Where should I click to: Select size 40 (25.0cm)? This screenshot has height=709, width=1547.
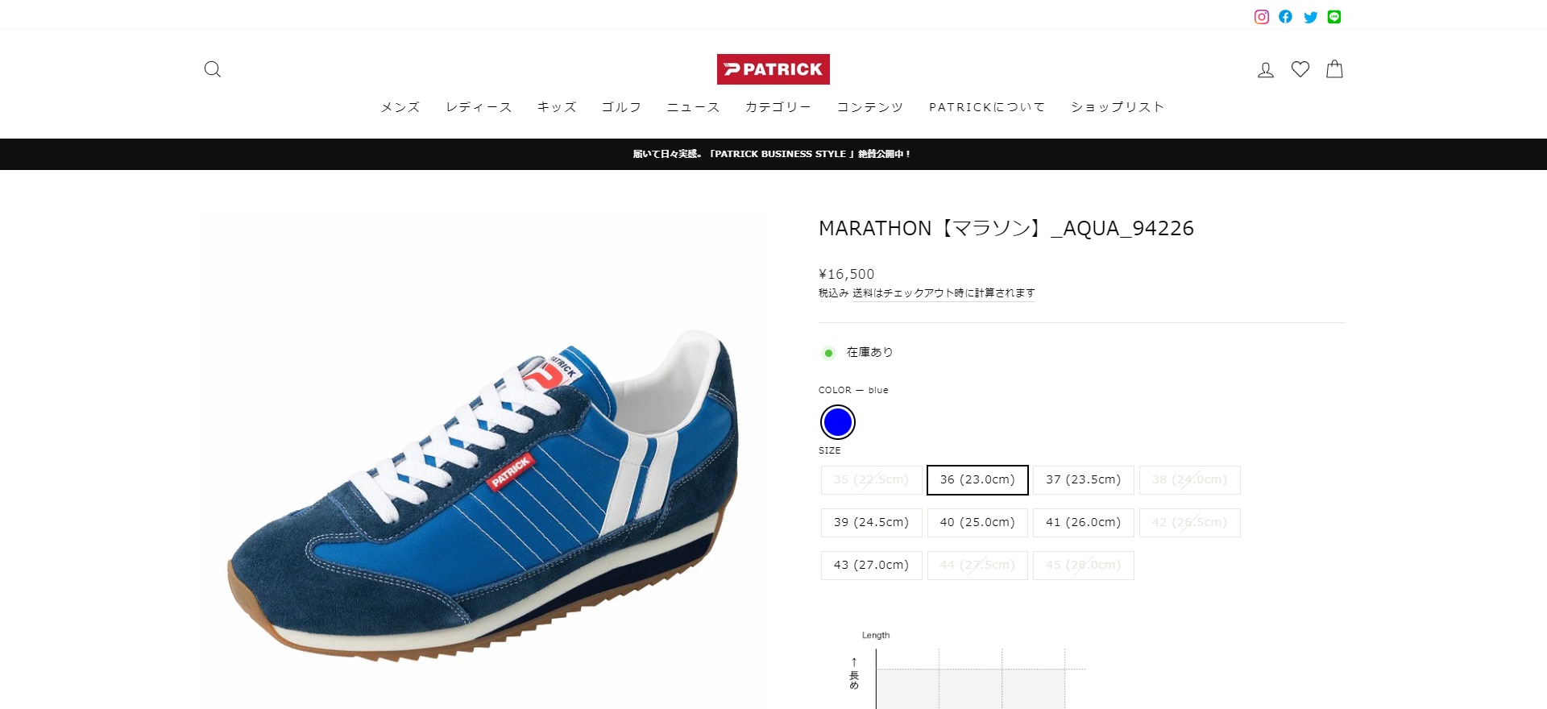(977, 522)
